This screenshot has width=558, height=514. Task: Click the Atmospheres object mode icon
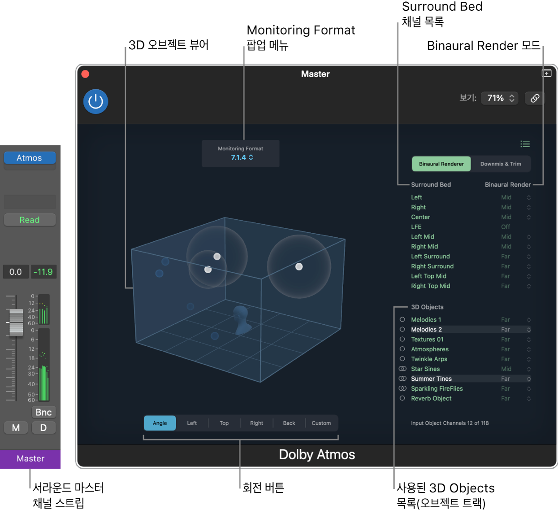[x=402, y=349]
